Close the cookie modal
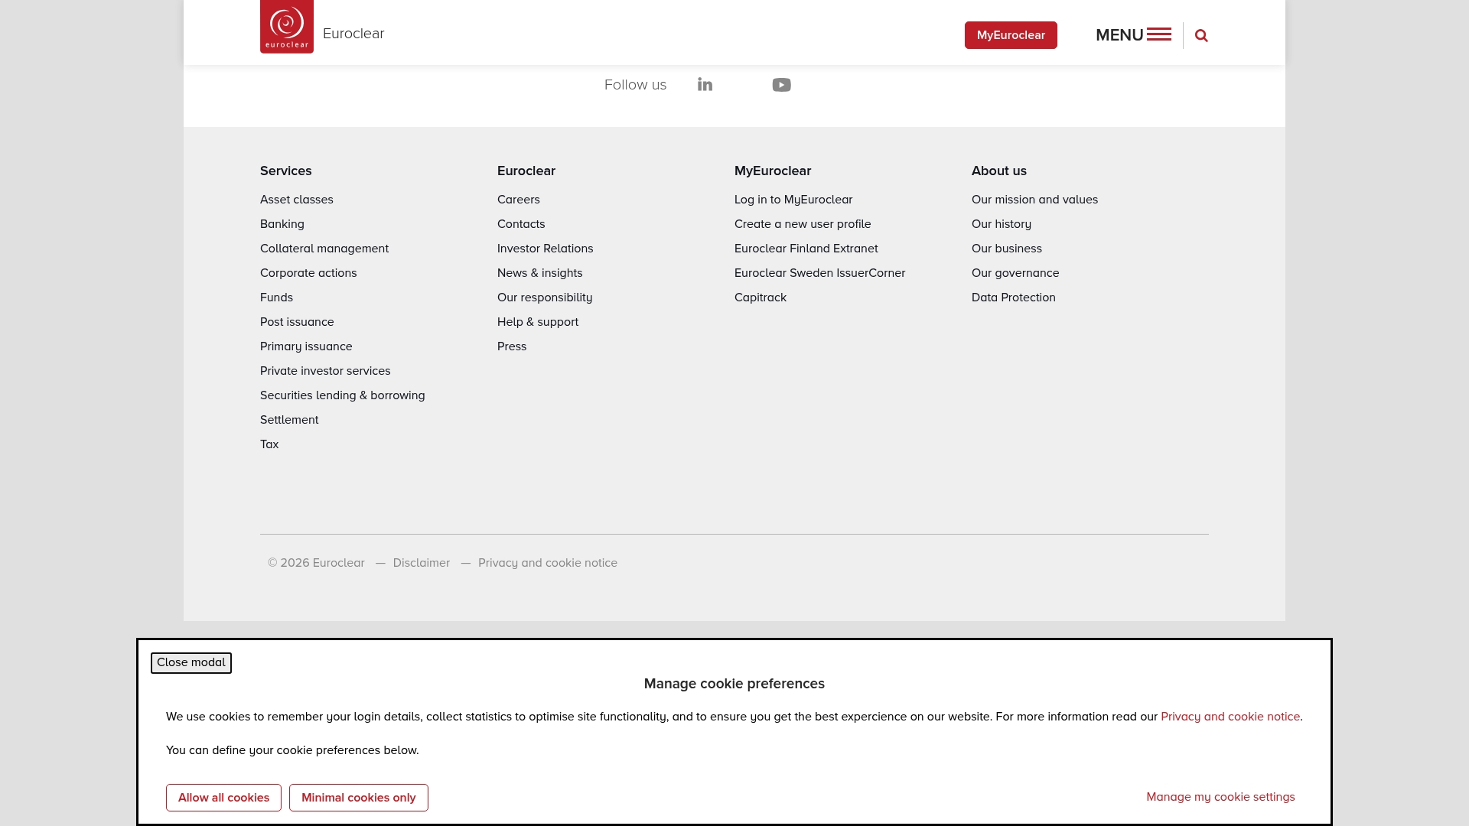The height and width of the screenshot is (826, 1469). coord(191,663)
